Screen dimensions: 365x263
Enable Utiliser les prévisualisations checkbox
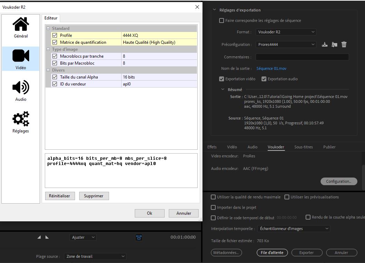pyautogui.click(x=287, y=197)
